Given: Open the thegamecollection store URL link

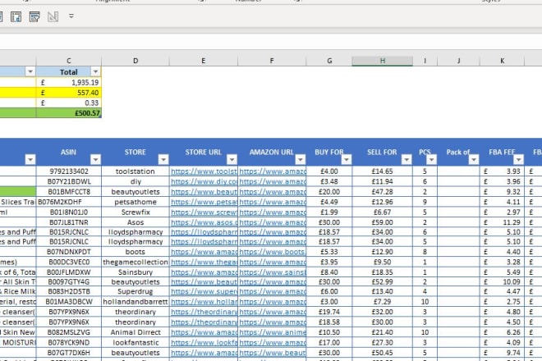Looking at the screenshot, I should click(x=204, y=263).
